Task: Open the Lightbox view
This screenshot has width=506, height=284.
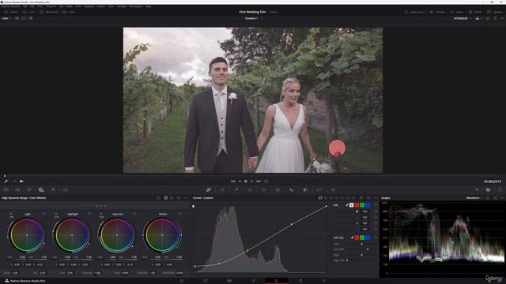Action: 495,12
